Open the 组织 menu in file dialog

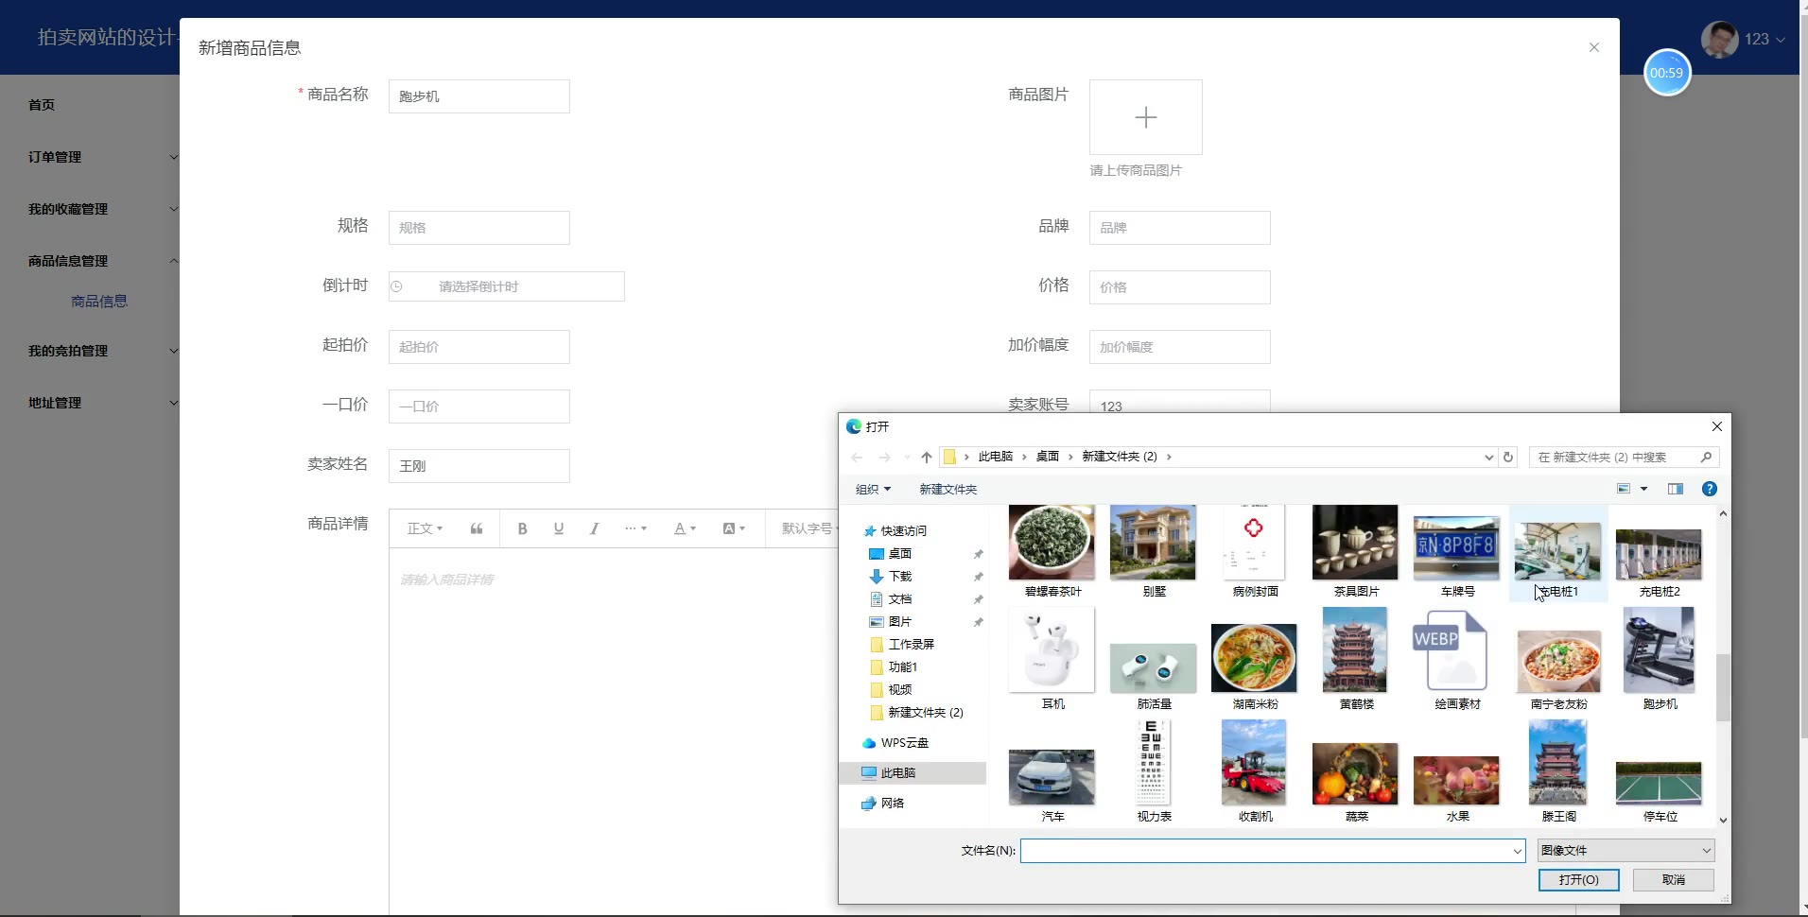tap(872, 489)
